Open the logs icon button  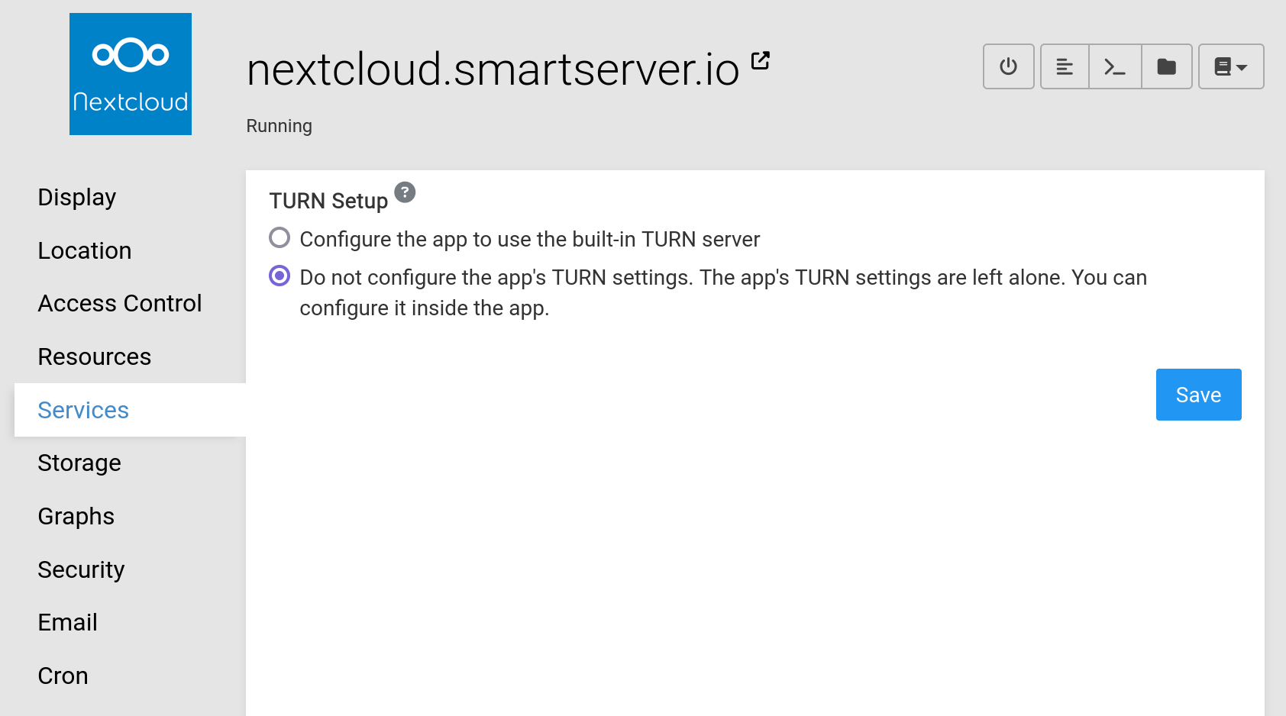click(x=1065, y=66)
